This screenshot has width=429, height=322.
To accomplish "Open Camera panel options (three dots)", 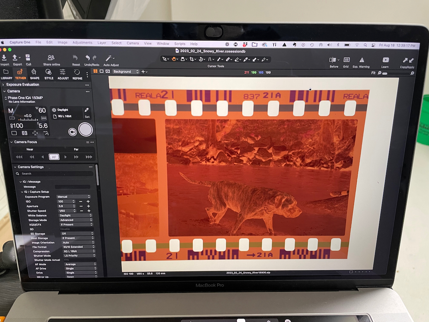I will (87, 92).
